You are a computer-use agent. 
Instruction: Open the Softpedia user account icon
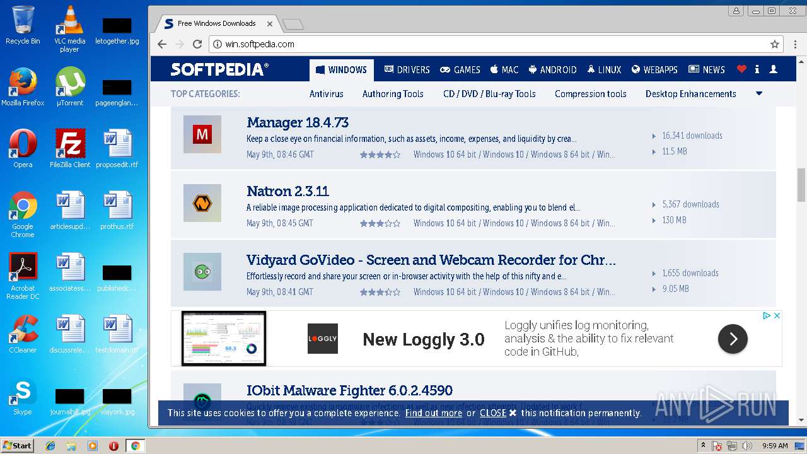click(774, 69)
